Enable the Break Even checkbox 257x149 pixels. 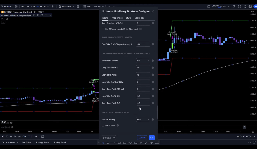coord(103,125)
